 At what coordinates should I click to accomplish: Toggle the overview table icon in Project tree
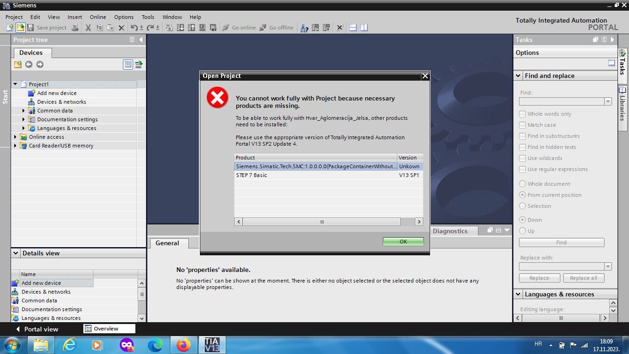tap(128, 65)
